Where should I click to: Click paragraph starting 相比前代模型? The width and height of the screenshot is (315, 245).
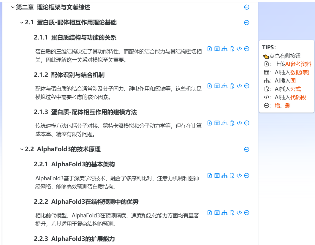[x=117, y=220]
